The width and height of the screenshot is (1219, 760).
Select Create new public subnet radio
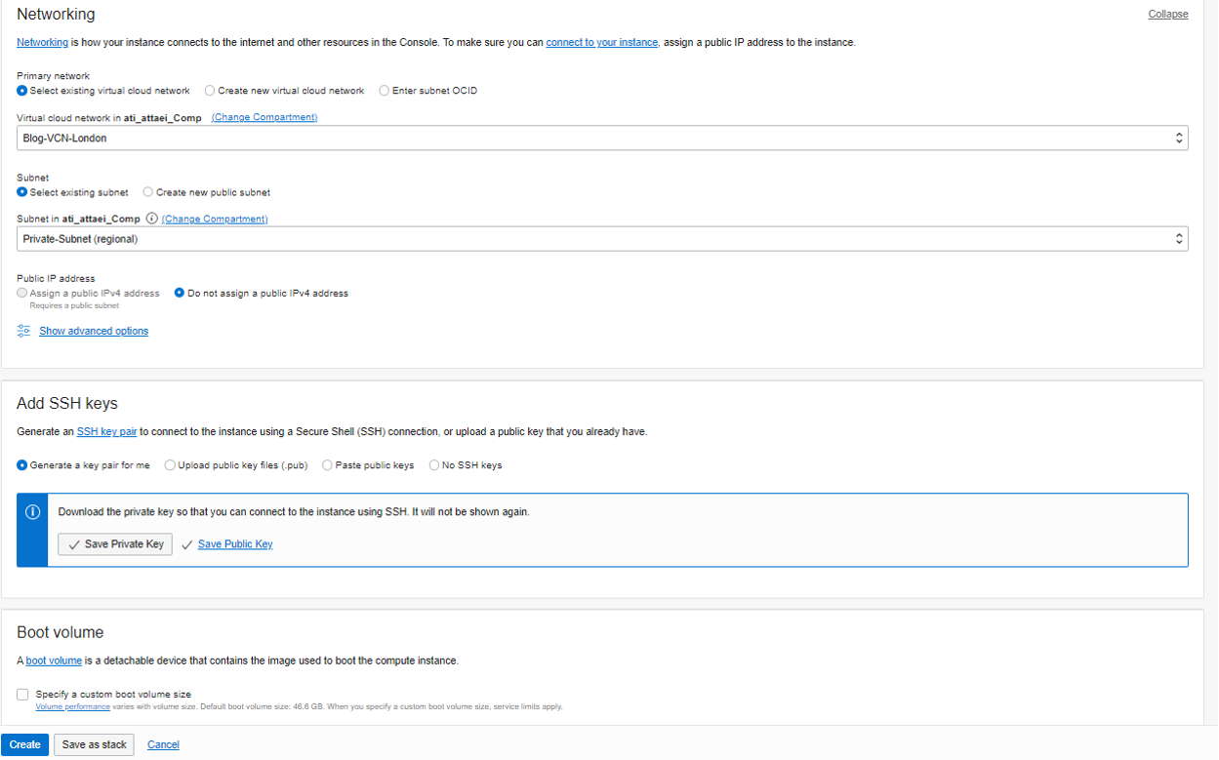pyautogui.click(x=148, y=192)
